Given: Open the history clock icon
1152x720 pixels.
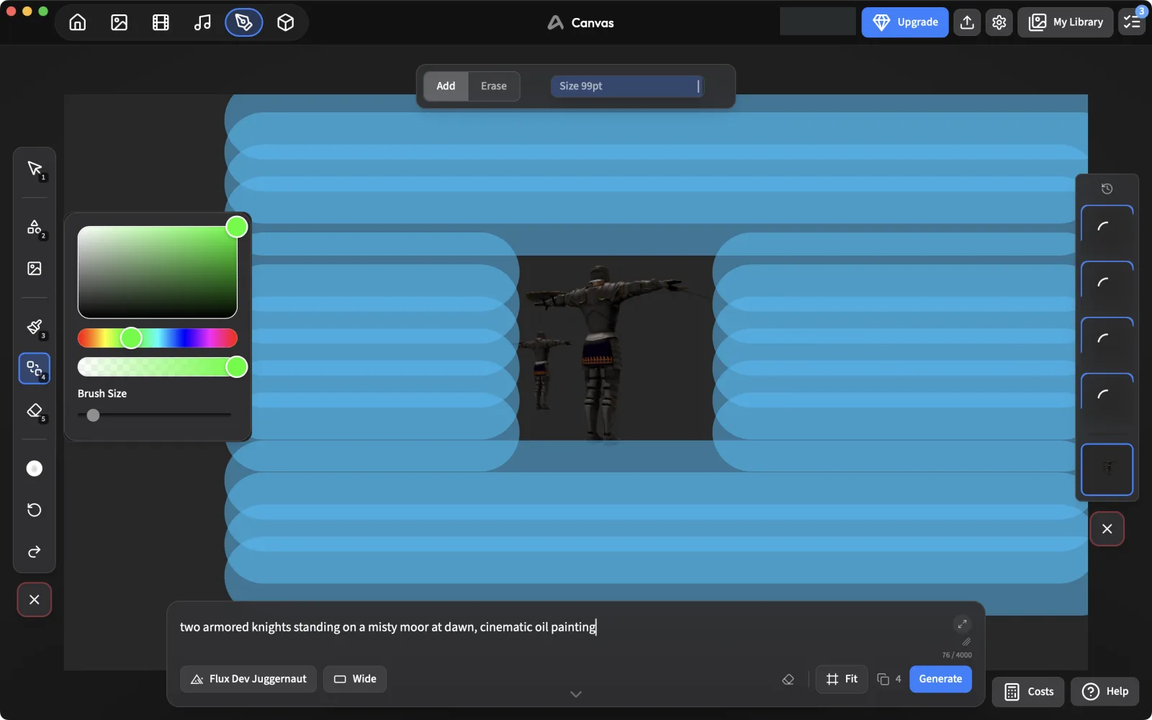Looking at the screenshot, I should pos(1107,189).
